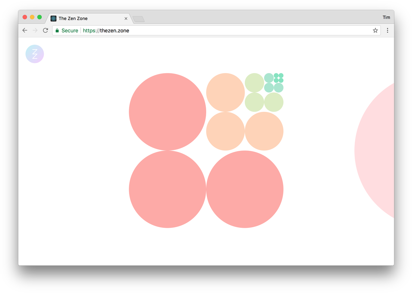
Task: Bookmark the page with the star icon
Action: 375,31
